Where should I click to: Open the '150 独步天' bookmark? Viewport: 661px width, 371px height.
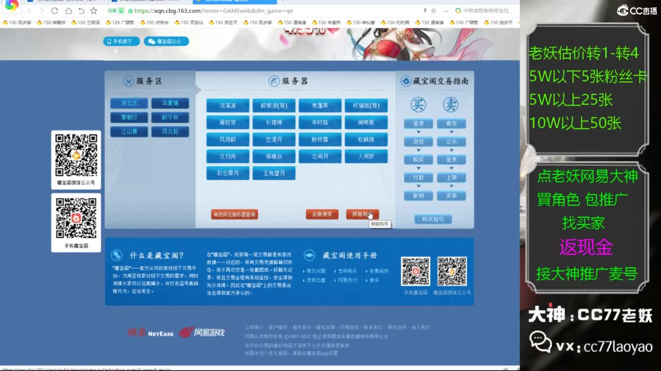498,23
